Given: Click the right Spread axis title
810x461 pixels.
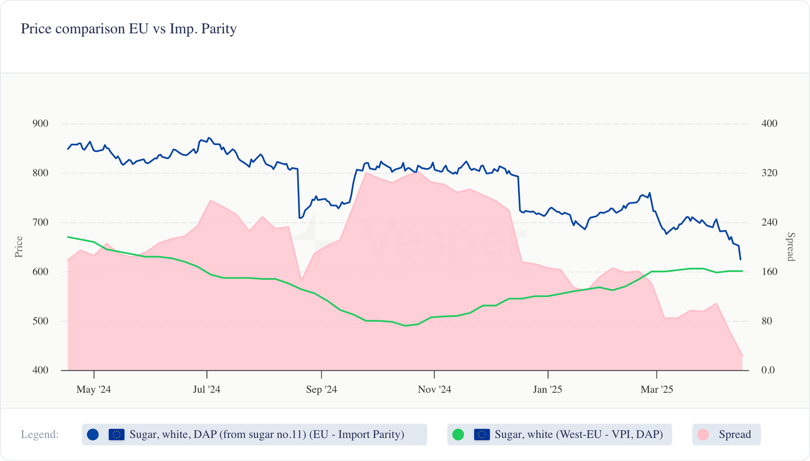Looking at the screenshot, I should (x=791, y=247).
